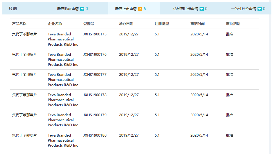Click the 片剂 category heading

[13, 9]
